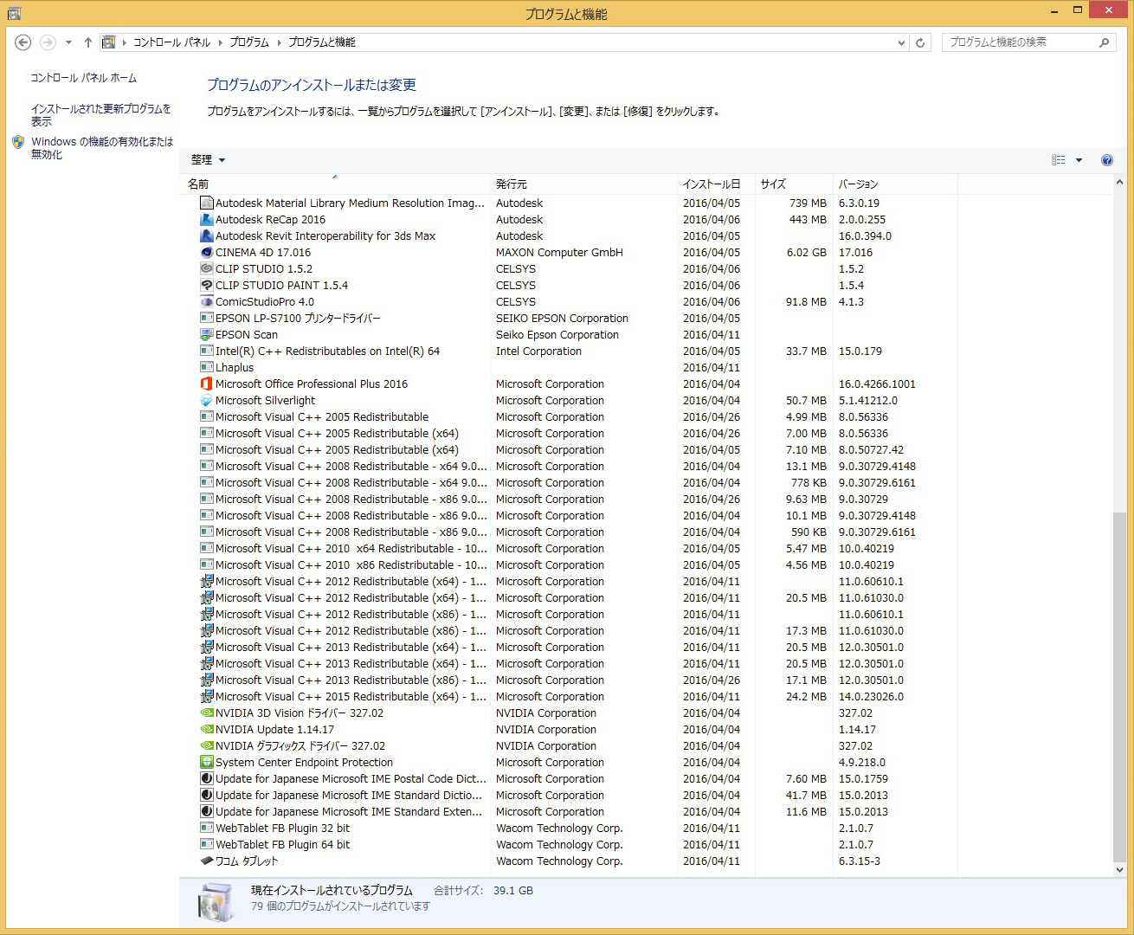This screenshot has height=935, width=1134.
Task: Select the System Center Endpoint Protection icon
Action: (x=206, y=763)
